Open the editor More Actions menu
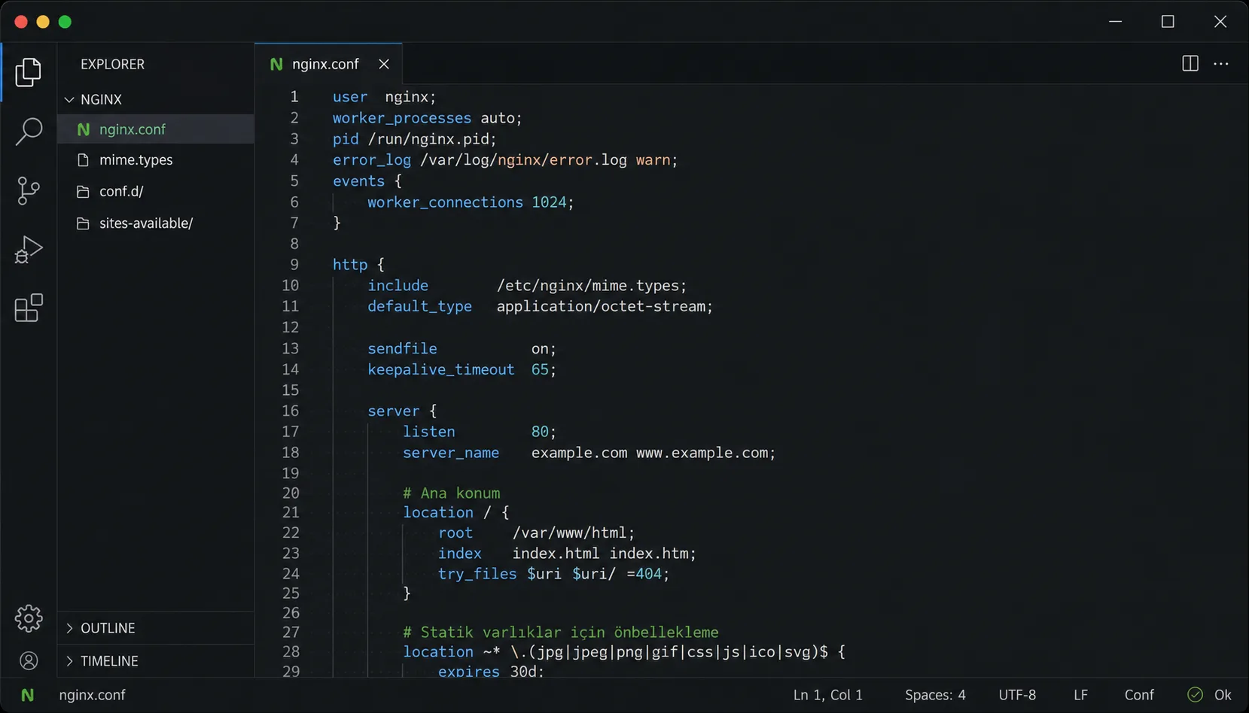This screenshot has width=1249, height=713. click(x=1221, y=64)
